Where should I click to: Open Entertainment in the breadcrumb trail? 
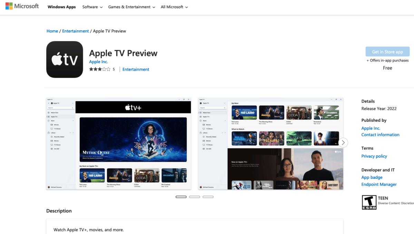[76, 31]
